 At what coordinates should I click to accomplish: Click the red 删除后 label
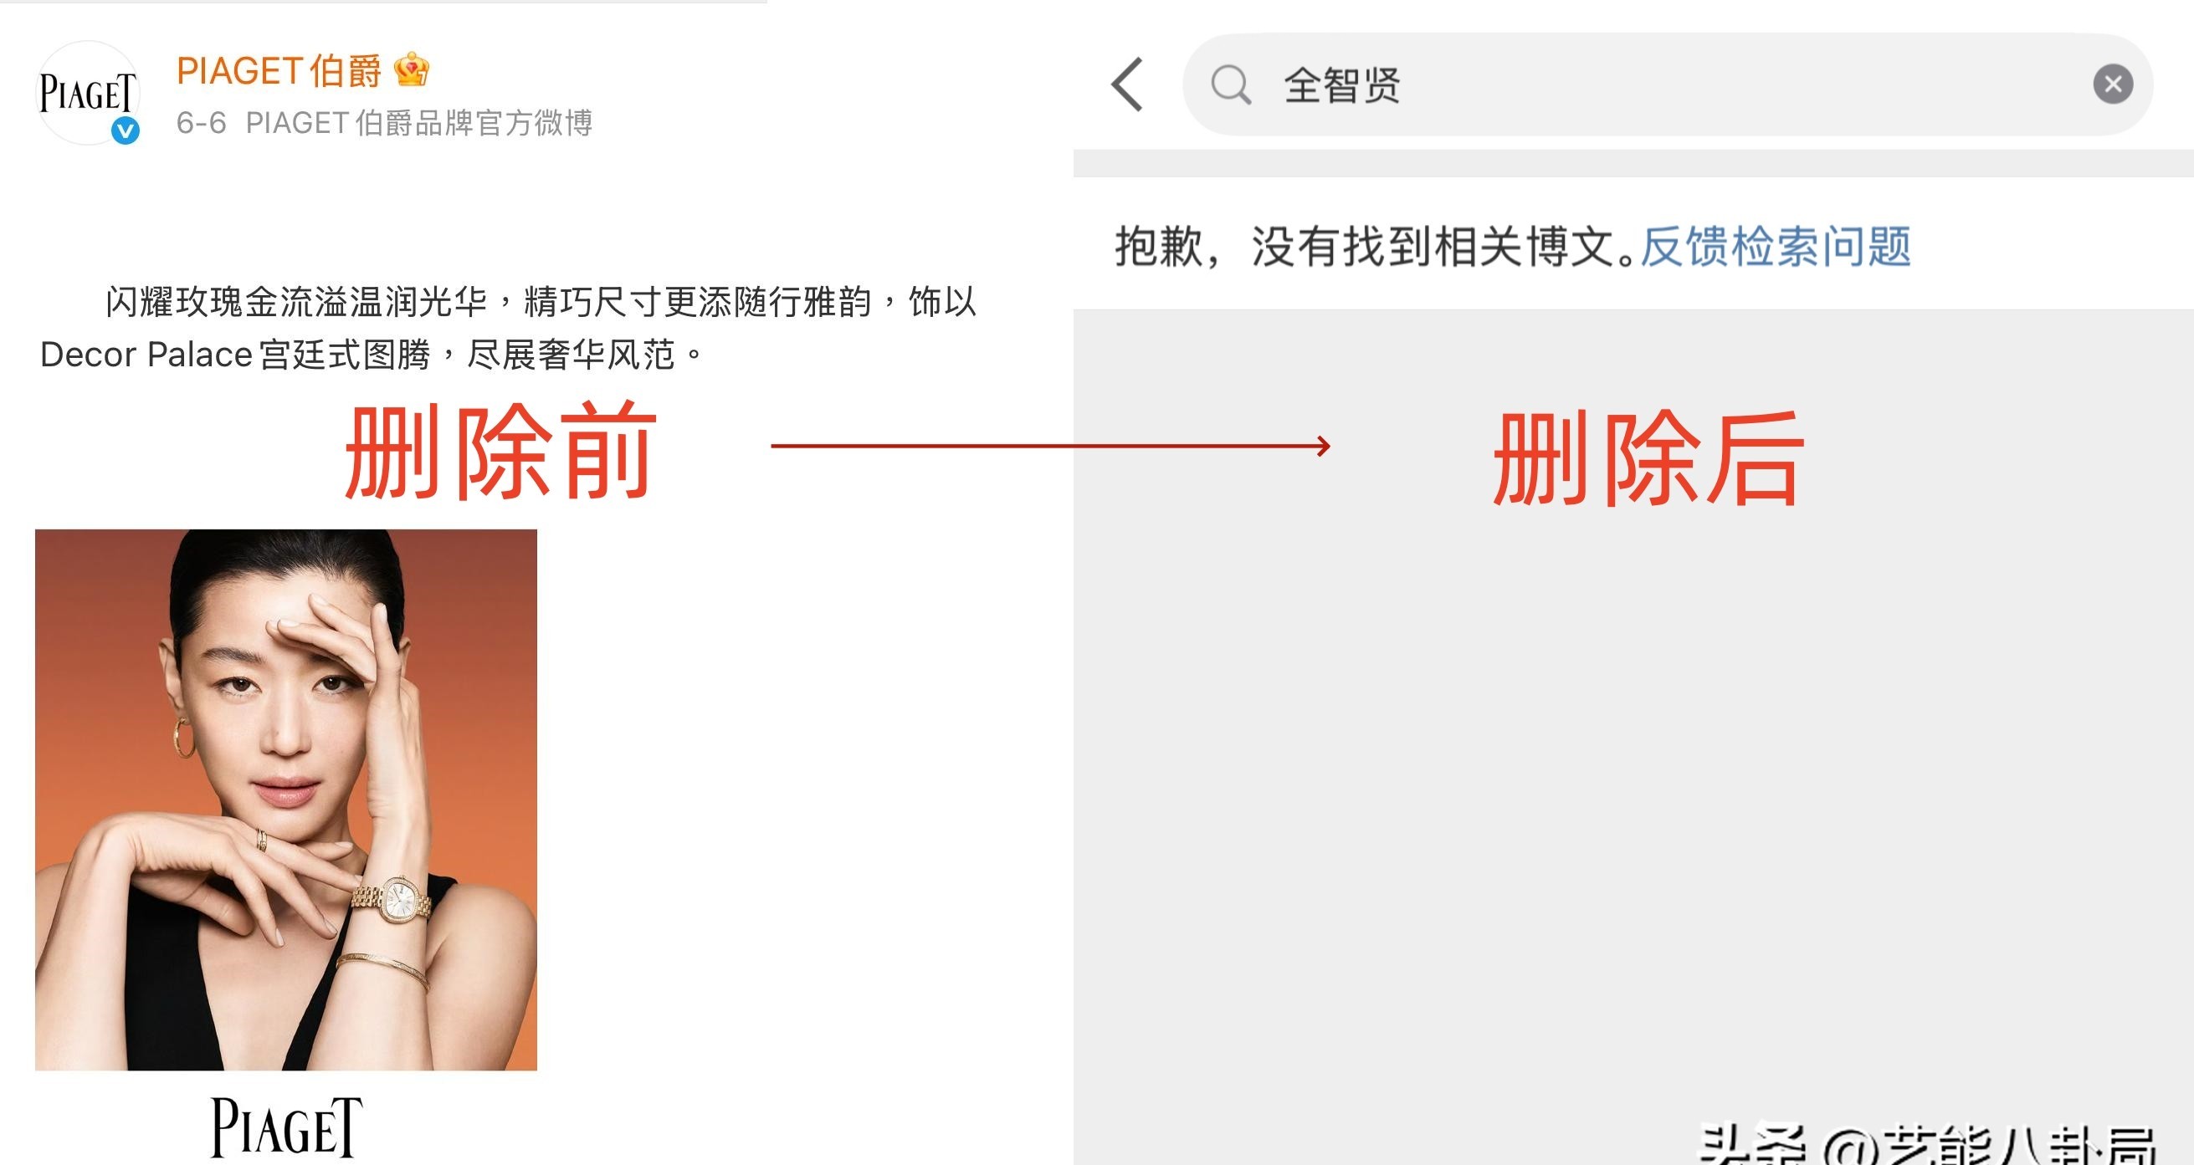coord(1649,457)
